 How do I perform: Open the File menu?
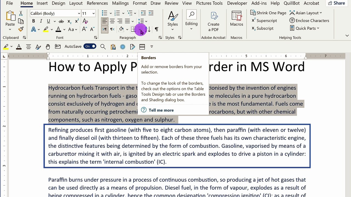click(x=9, y=3)
